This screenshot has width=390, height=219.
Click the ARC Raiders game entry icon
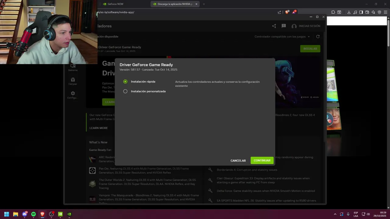92,159
